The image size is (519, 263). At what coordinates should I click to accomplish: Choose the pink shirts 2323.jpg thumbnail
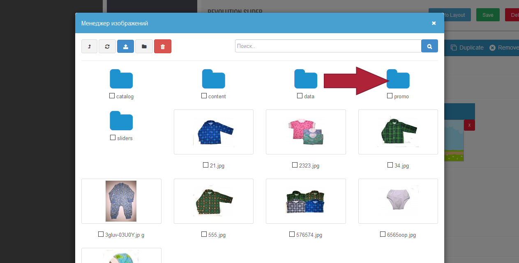pyautogui.click(x=306, y=132)
